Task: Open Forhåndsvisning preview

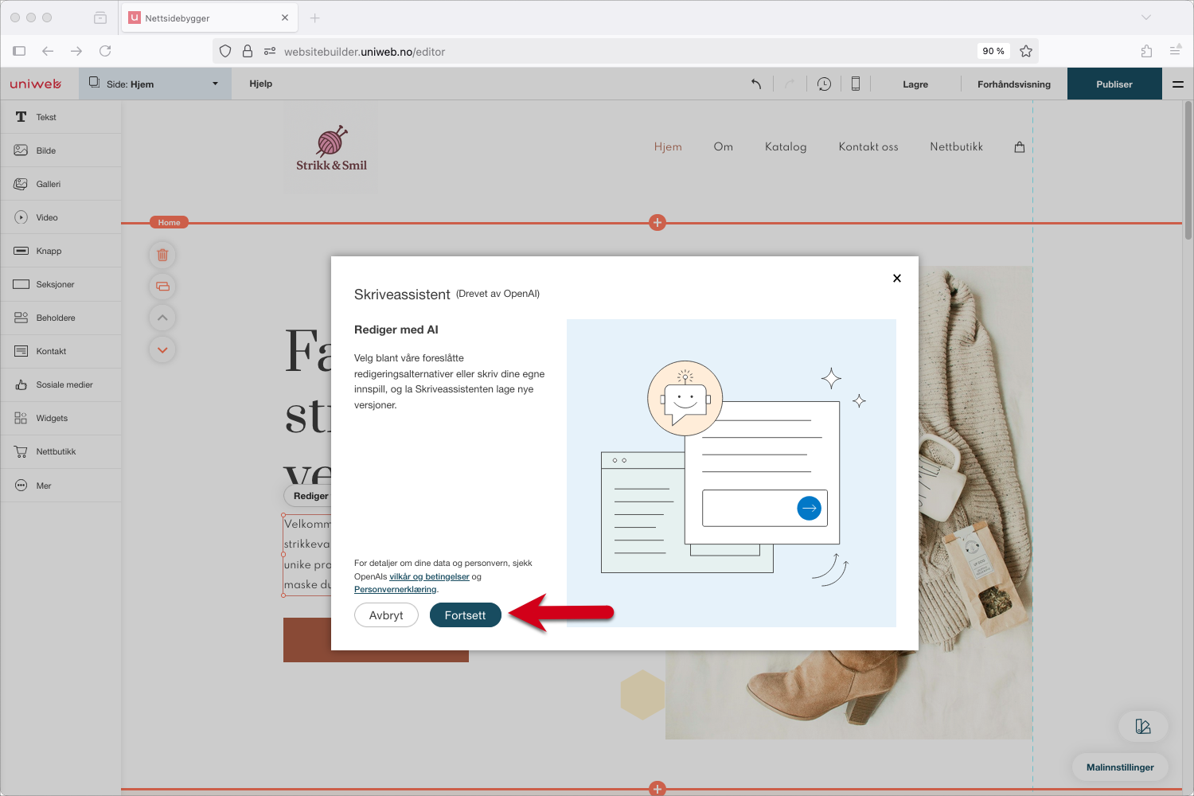Action: pyautogui.click(x=1014, y=84)
